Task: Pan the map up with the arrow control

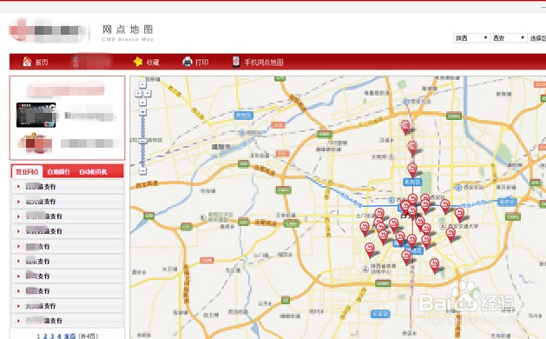Action: pos(142,84)
